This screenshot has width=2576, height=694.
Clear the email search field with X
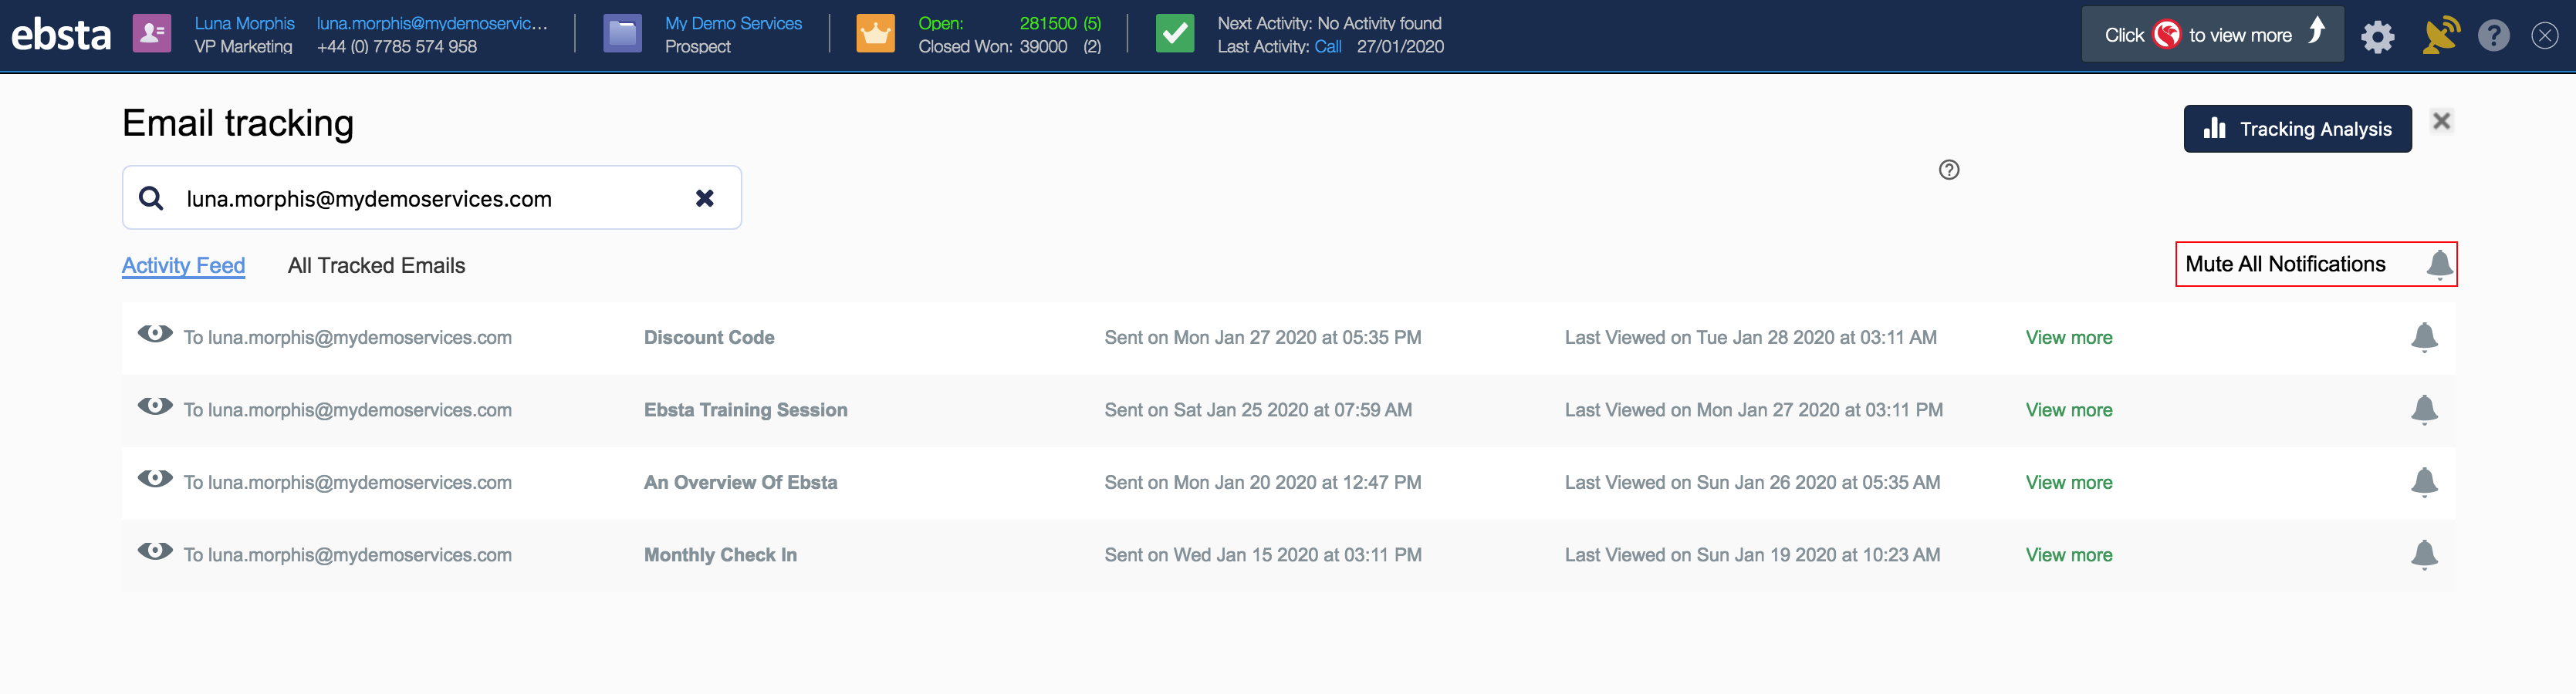pyautogui.click(x=704, y=199)
